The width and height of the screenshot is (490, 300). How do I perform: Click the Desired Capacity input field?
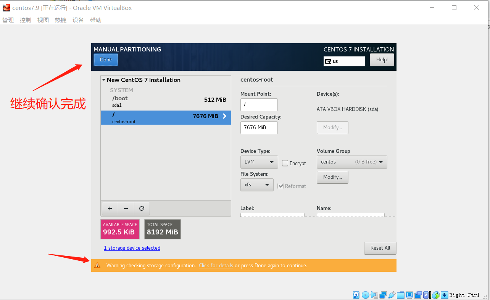click(x=259, y=128)
